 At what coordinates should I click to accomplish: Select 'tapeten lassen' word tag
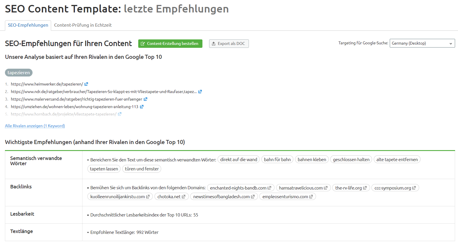pyautogui.click(x=104, y=169)
